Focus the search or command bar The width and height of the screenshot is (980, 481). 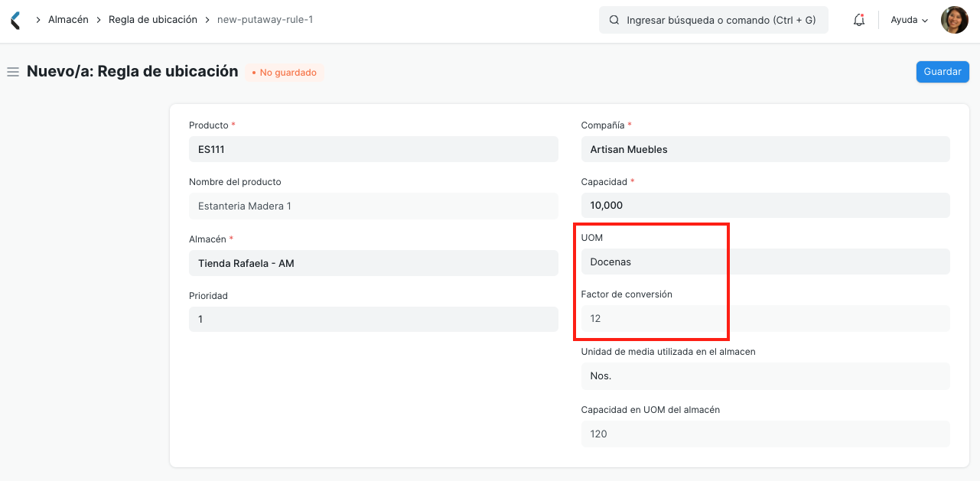point(714,21)
